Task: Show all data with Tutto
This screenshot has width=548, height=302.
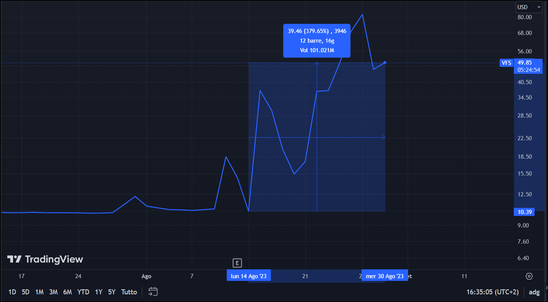Action: tap(129, 292)
